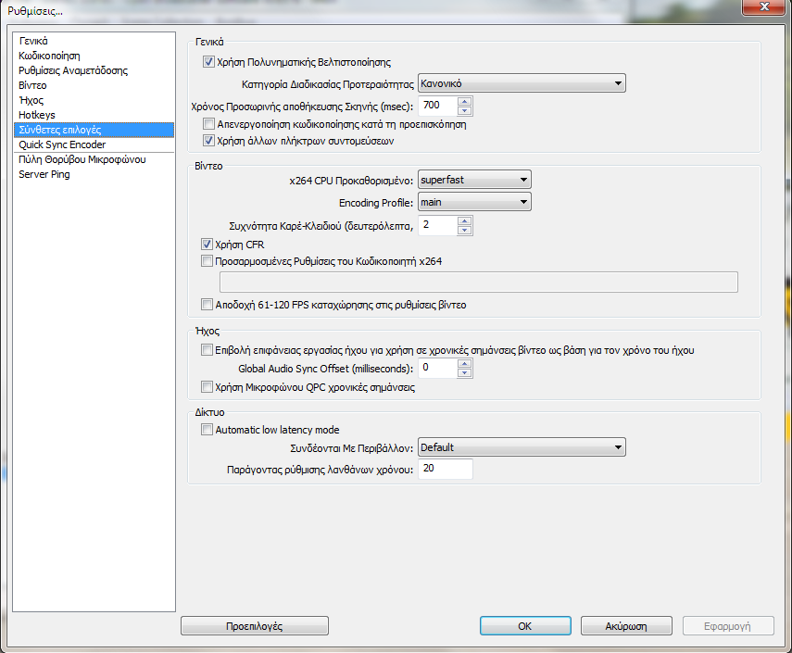Select Πύλη Θορύβου Μικροφώνου item

94,159
